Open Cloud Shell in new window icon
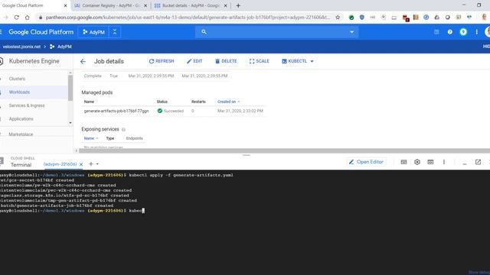The width and height of the screenshot is (490, 275). click(x=478, y=162)
